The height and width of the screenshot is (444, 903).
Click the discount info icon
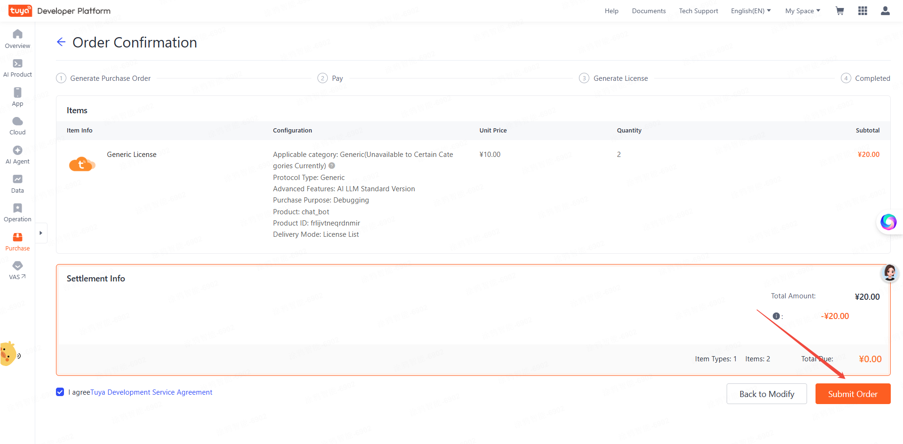pyautogui.click(x=776, y=316)
